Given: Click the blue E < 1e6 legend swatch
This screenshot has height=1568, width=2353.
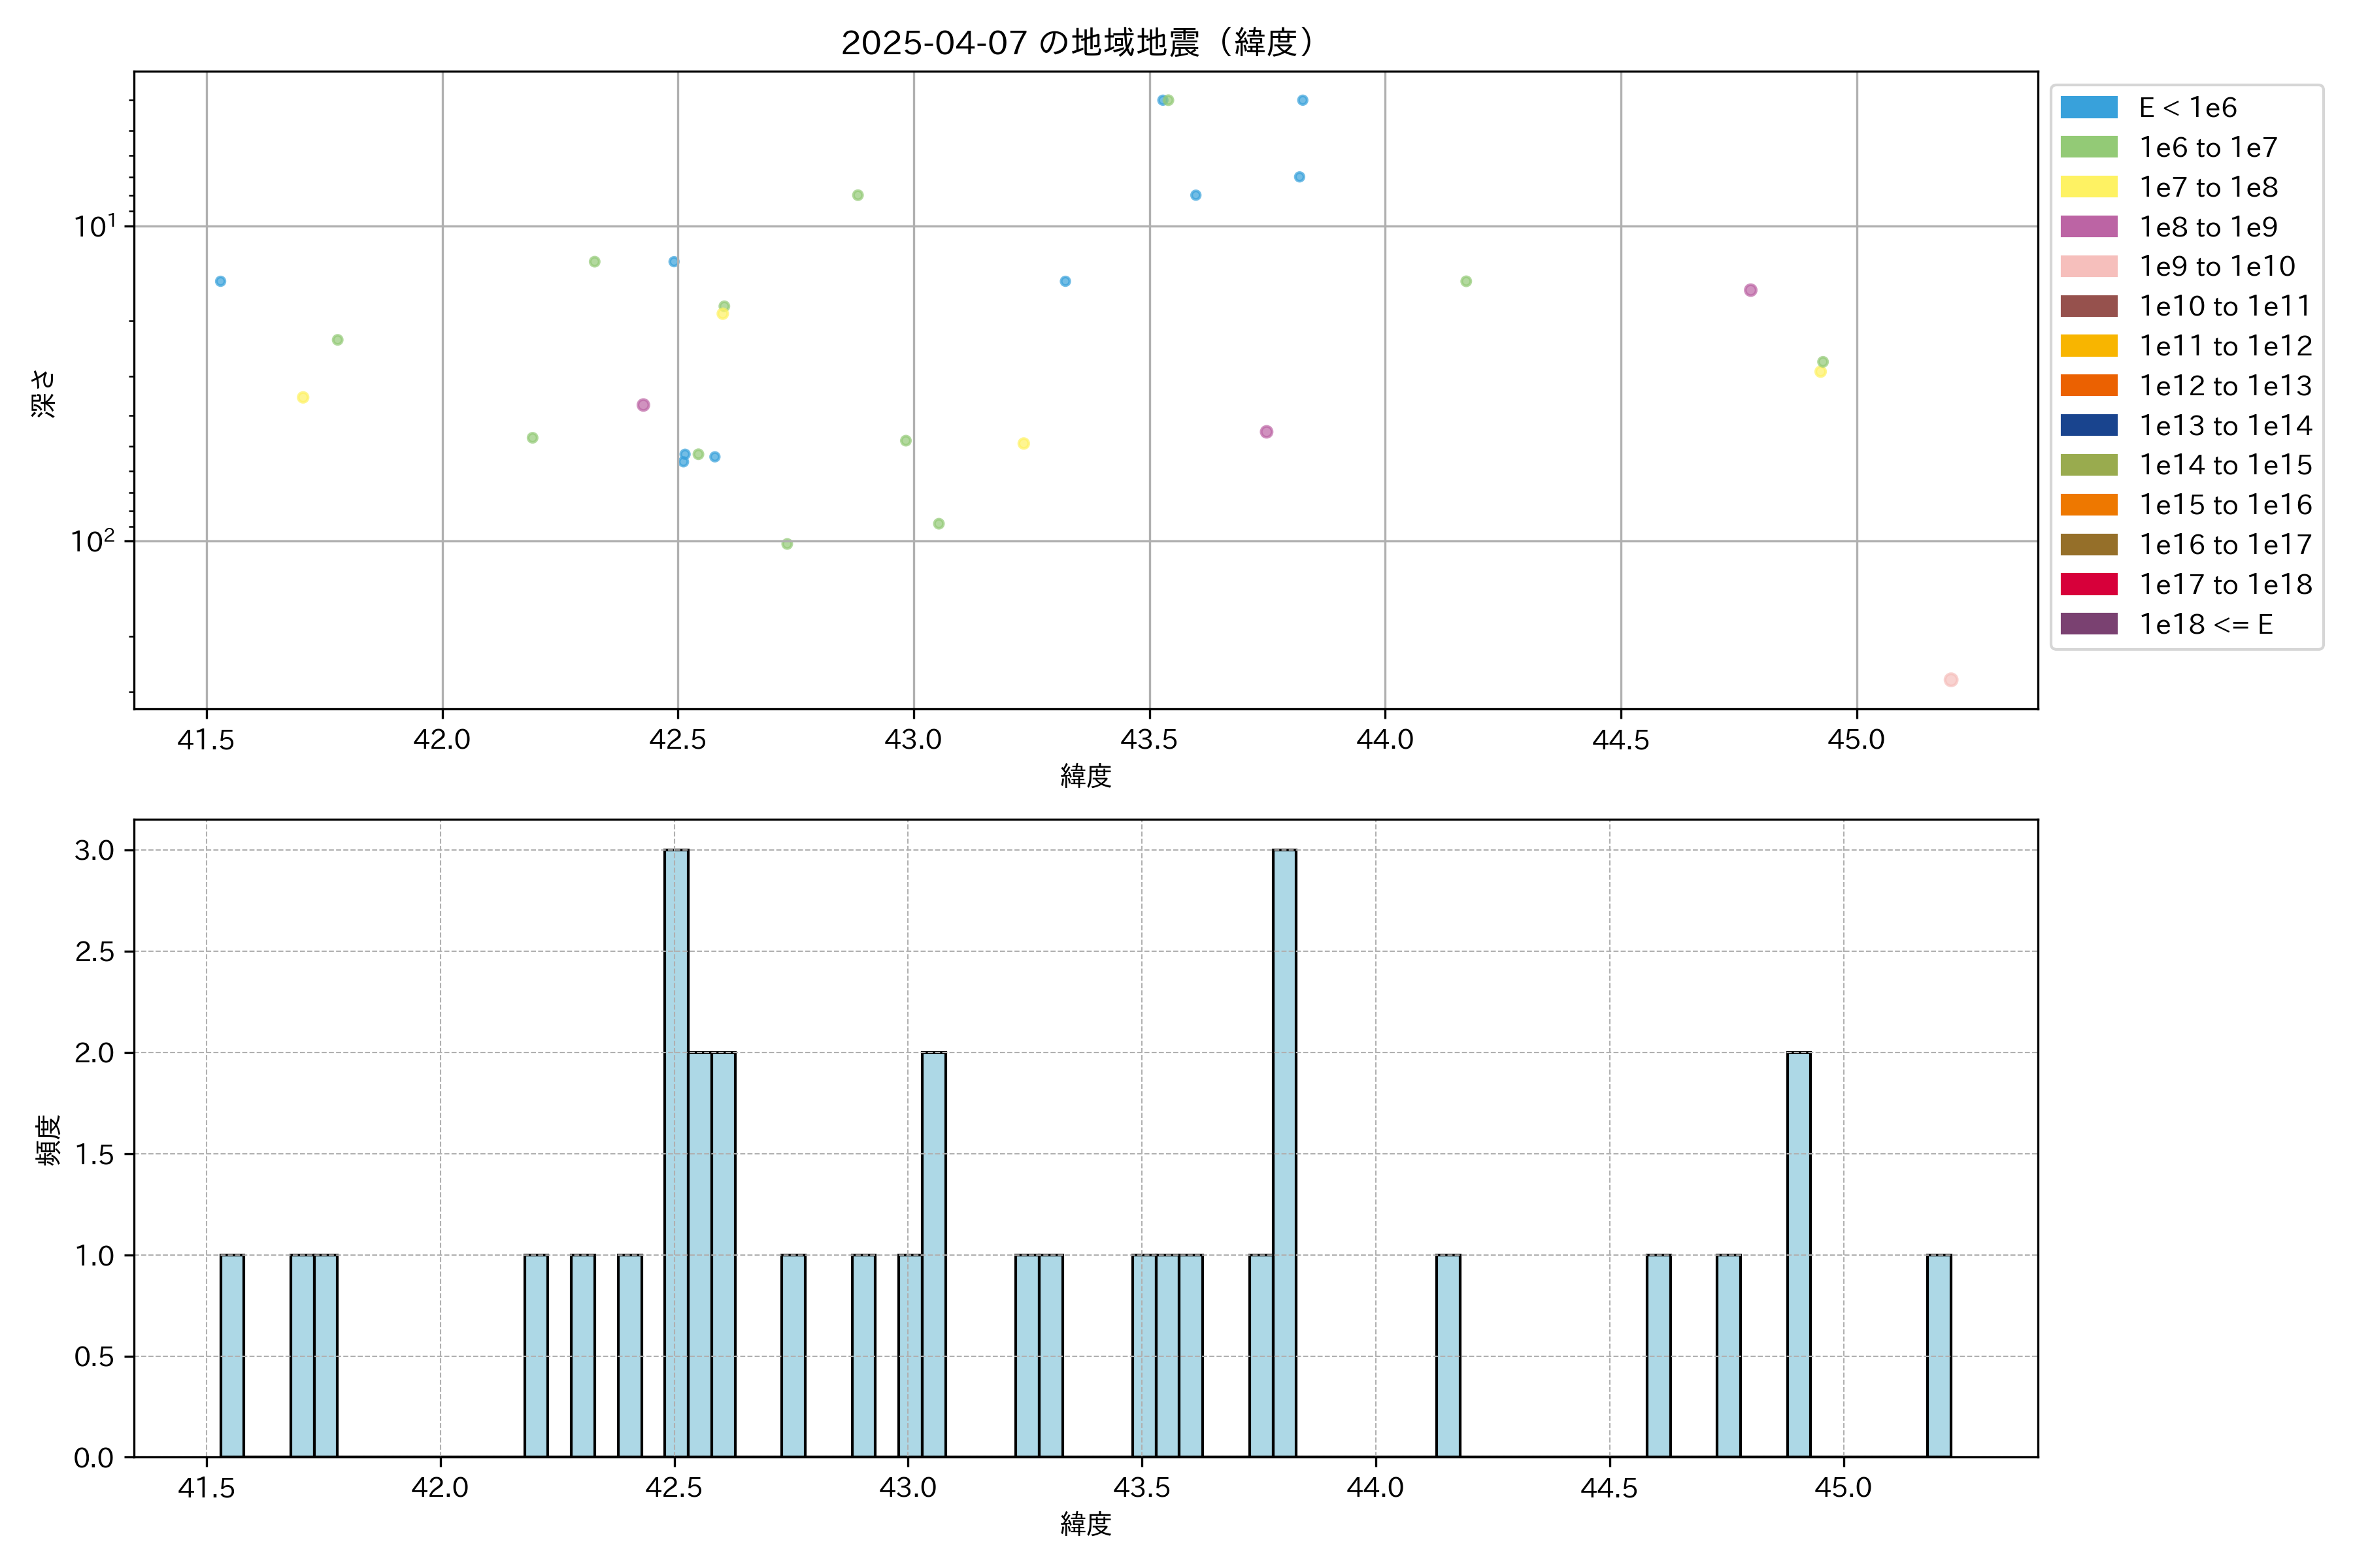Looking at the screenshot, I should point(2089,108).
